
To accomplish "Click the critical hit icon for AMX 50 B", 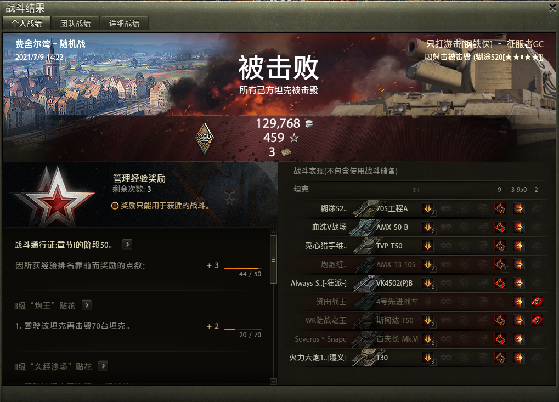I will tap(500, 227).
